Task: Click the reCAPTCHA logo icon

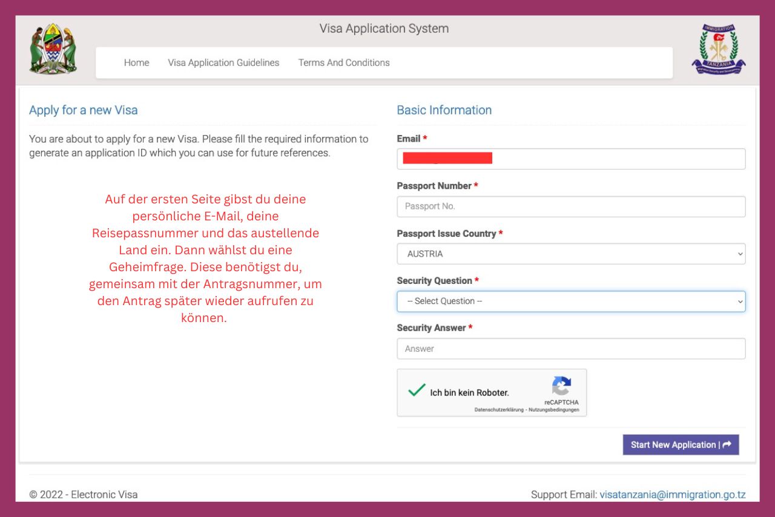Action: (x=561, y=386)
